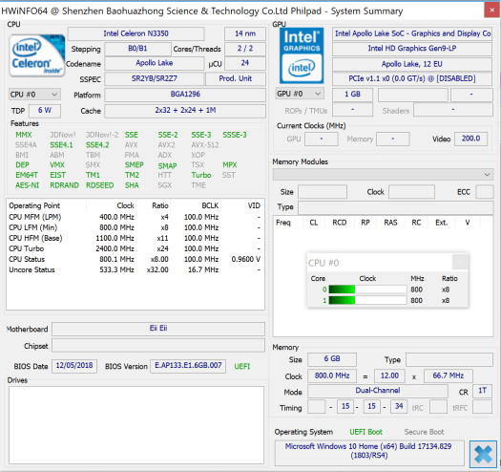Click the SSE4.2 feature label
Image resolution: width=501 pixels, height=472 pixels.
(x=97, y=145)
